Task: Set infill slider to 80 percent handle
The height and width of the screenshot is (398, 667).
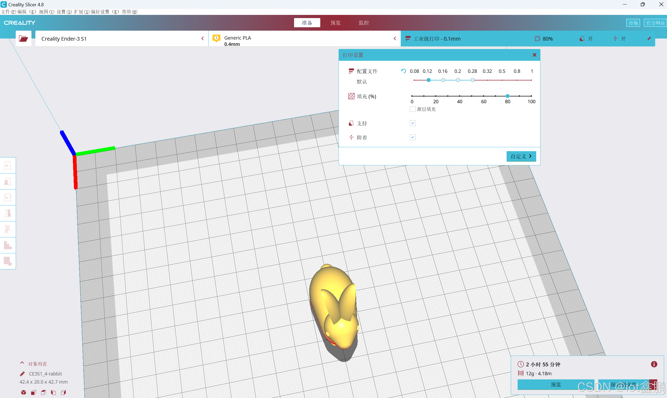Action: coord(507,96)
